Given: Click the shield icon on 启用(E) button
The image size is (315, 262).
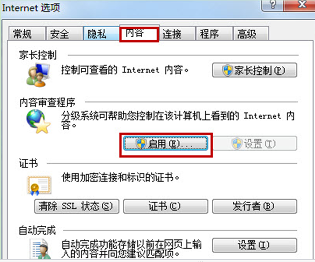Looking at the screenshot, I should point(141,144).
